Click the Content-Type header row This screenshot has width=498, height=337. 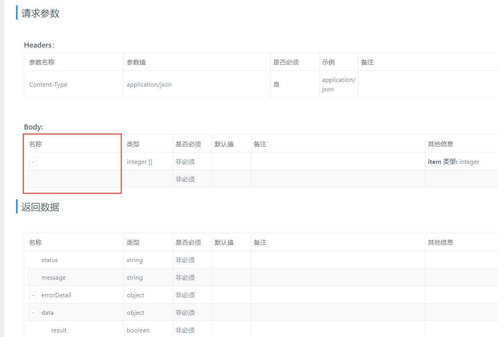(48, 84)
